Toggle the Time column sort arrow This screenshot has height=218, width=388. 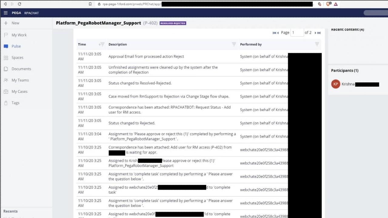99,44
